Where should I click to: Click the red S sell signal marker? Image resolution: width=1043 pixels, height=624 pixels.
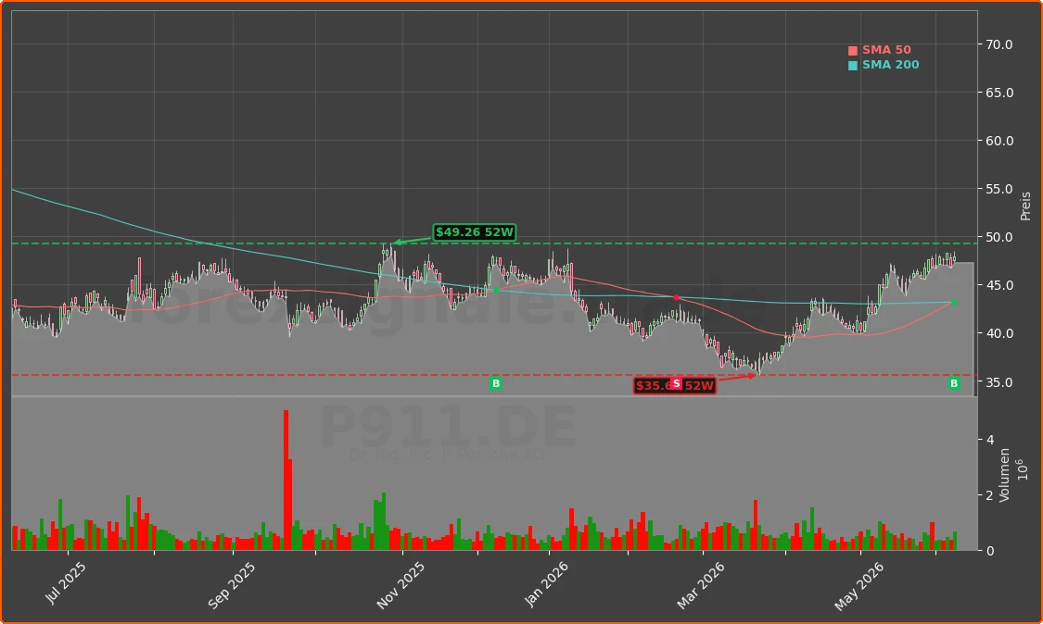[676, 383]
